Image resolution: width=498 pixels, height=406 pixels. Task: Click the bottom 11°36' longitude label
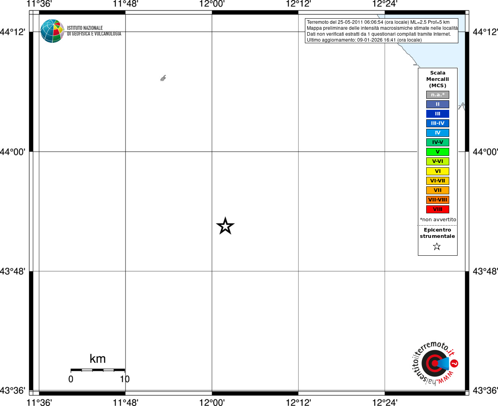tap(39, 402)
